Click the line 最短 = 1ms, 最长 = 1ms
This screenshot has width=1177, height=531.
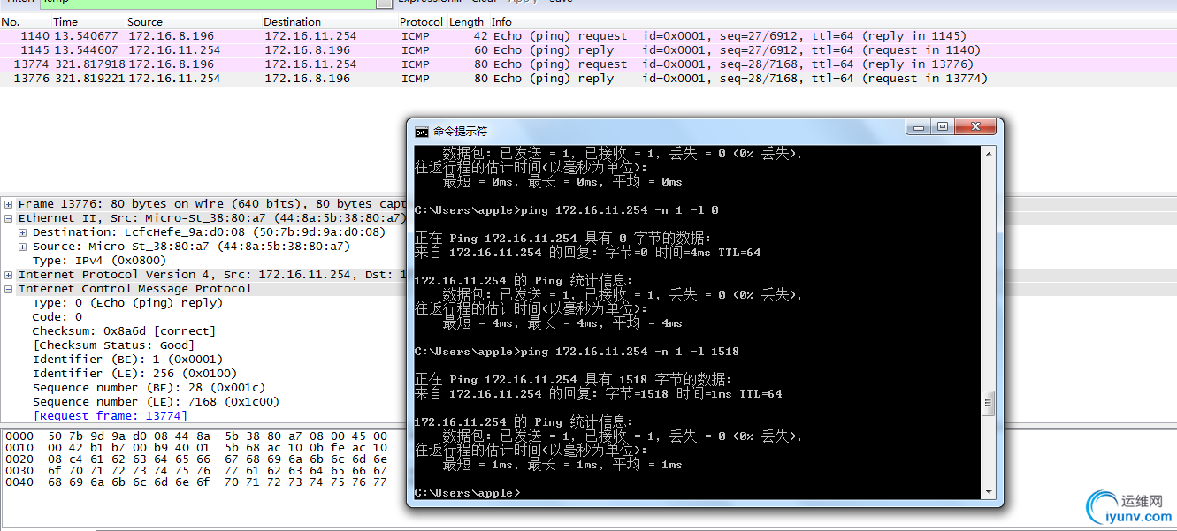click(x=562, y=465)
